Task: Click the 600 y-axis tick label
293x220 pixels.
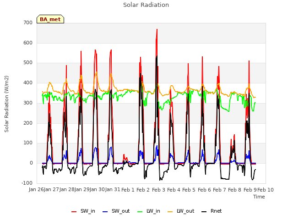Action: (28, 43)
